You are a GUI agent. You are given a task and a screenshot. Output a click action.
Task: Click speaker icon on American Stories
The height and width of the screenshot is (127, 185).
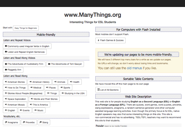tap(6, 82)
